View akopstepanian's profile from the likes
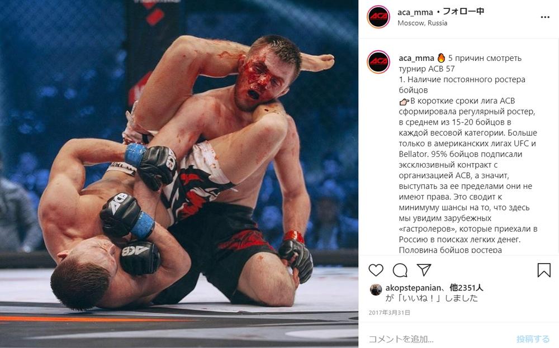This screenshot has height=348, width=559. point(413,288)
